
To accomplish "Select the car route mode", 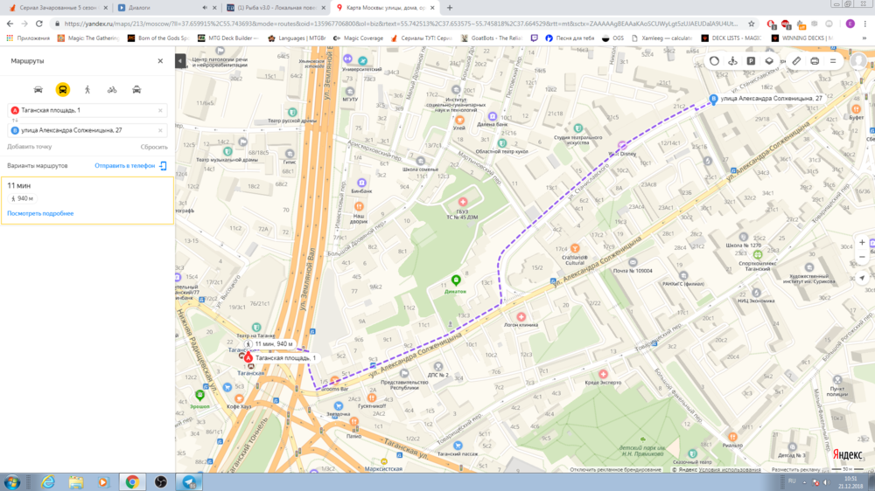I will [x=38, y=90].
